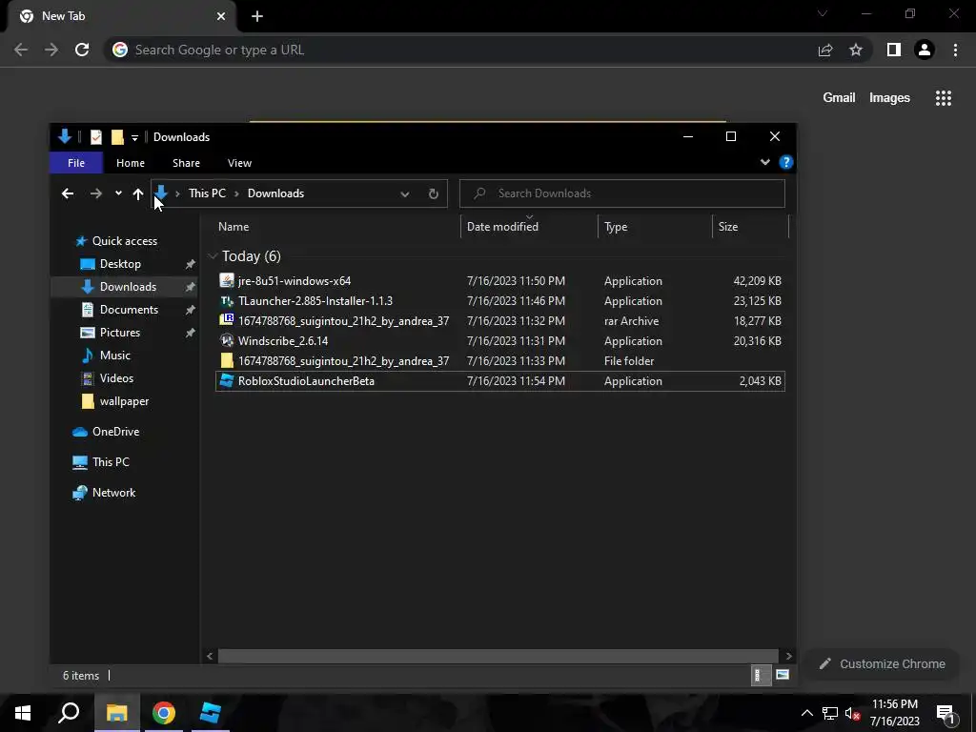This screenshot has width=976, height=732.
Task: Click This PC in address bar
Action: [207, 193]
